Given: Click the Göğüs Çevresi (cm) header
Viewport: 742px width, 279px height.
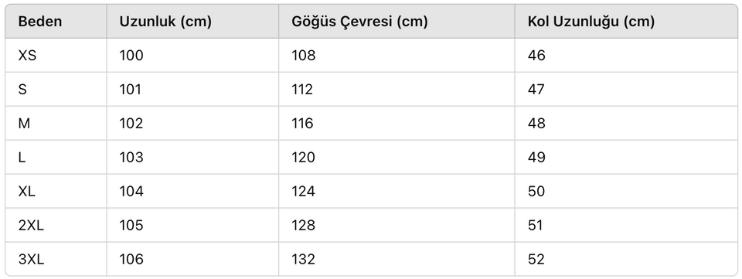Looking at the screenshot, I should (x=359, y=22).
